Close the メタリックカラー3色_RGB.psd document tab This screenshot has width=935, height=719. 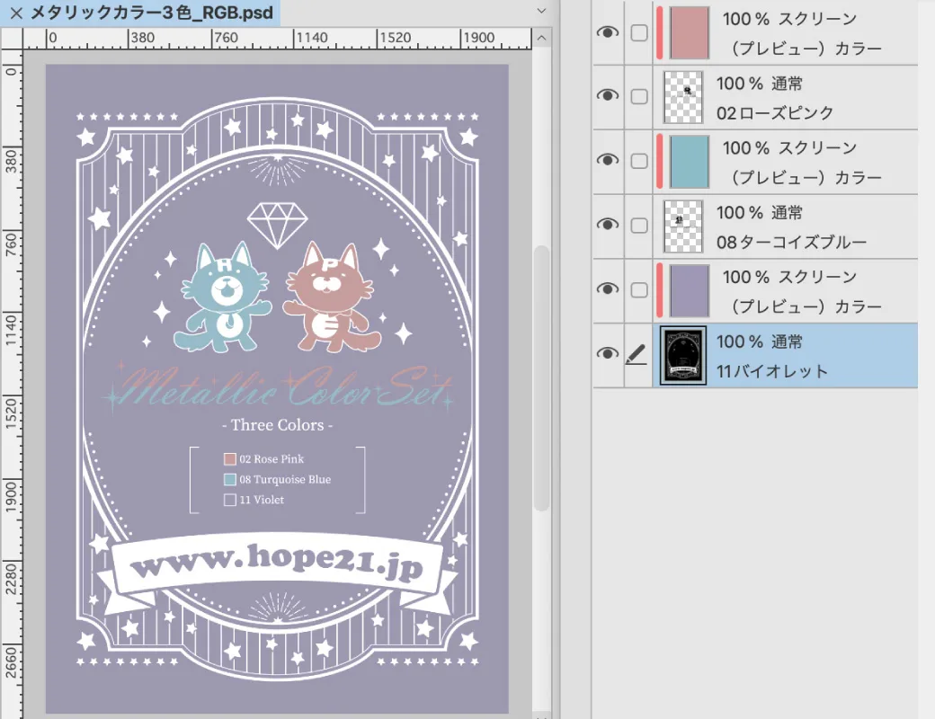[15, 13]
